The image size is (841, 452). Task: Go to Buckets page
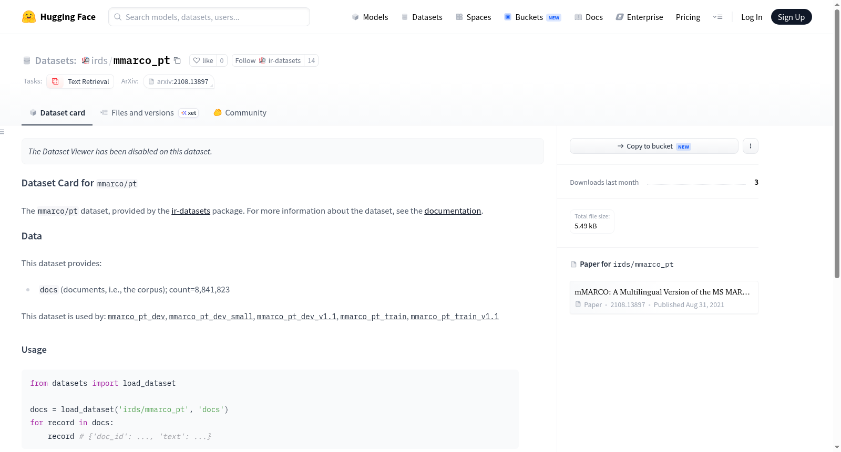coord(532,17)
